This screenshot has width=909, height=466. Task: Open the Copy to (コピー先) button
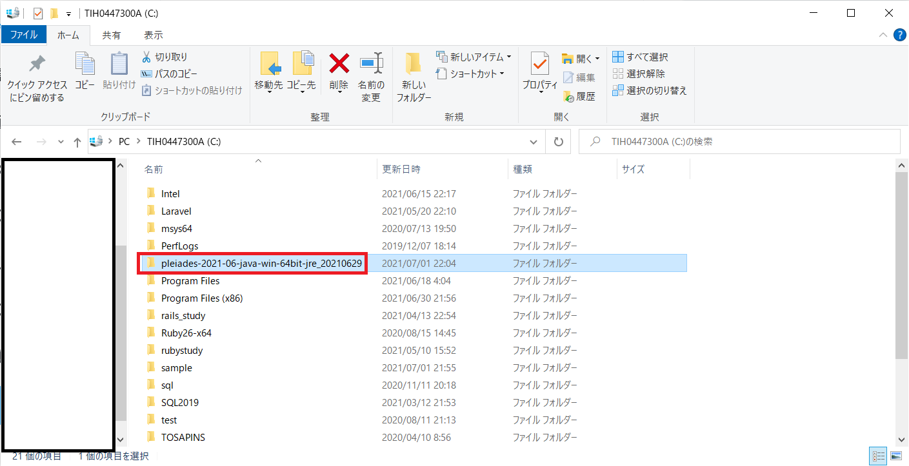click(301, 73)
